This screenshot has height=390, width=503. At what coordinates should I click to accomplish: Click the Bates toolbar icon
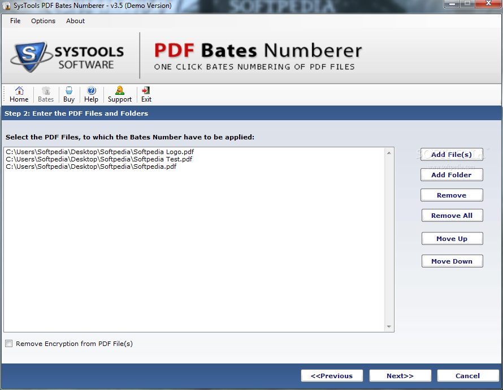tap(46, 94)
